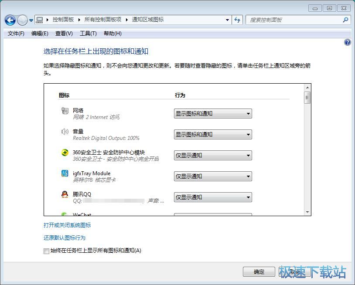Open behavior dropdown for igfxTray Module
The width and height of the screenshot is (355, 285).
click(213, 176)
